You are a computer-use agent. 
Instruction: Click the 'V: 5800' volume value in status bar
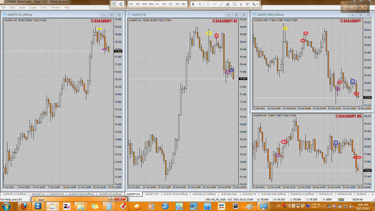327,199
